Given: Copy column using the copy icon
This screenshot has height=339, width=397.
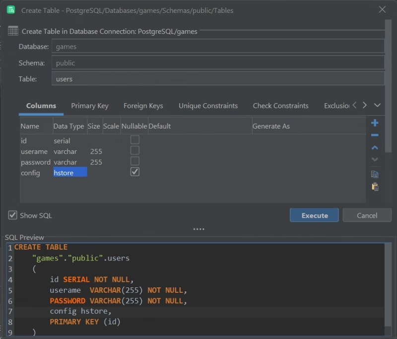Looking at the screenshot, I should (375, 174).
